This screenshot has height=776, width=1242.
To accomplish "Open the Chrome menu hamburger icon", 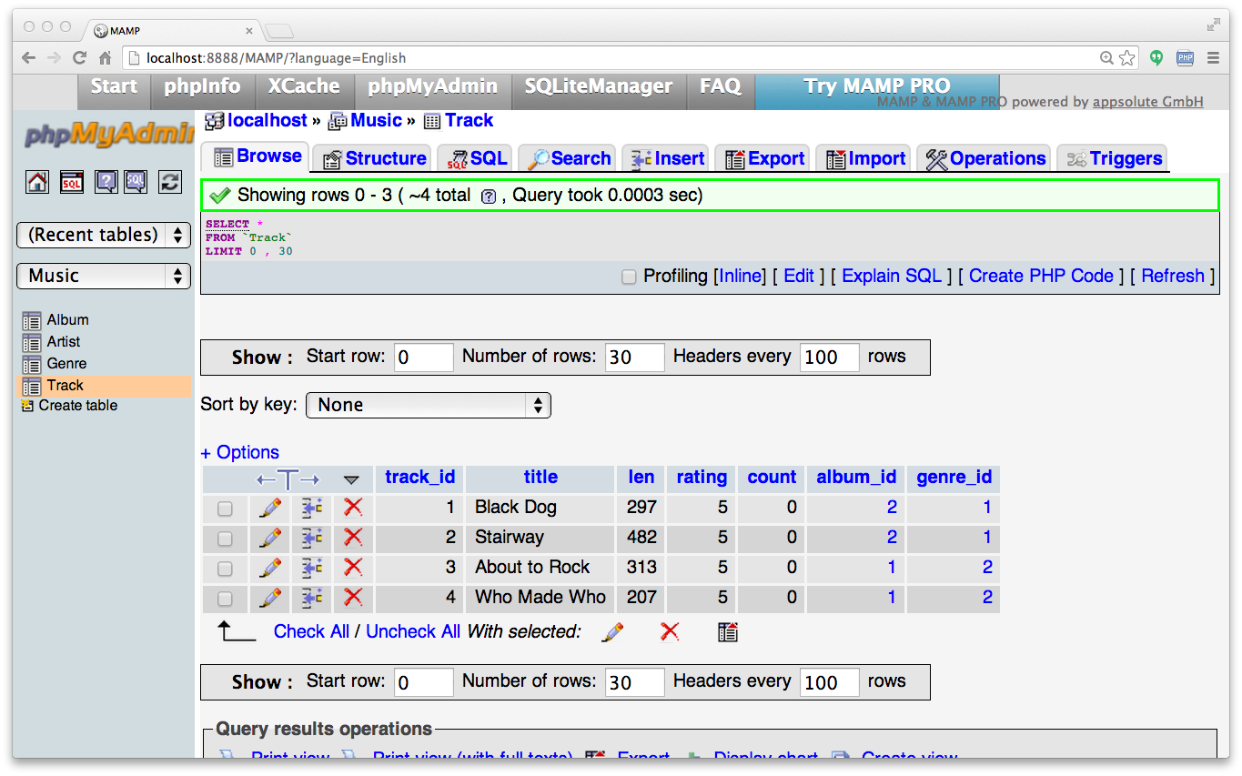I will pos(1213,57).
